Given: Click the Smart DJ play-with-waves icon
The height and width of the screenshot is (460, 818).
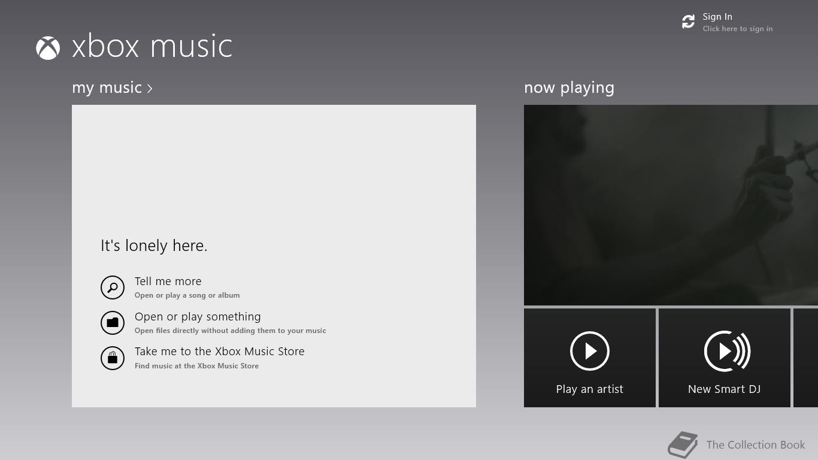Looking at the screenshot, I should pos(726,351).
